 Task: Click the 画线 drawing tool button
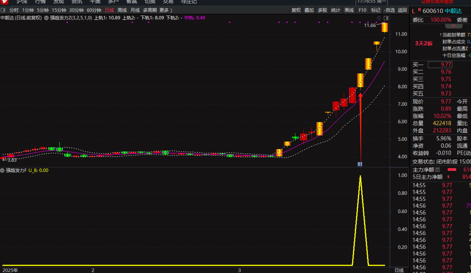tap(349, 10)
